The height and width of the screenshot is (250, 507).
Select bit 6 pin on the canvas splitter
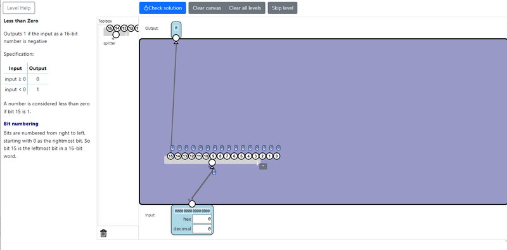coord(234,156)
